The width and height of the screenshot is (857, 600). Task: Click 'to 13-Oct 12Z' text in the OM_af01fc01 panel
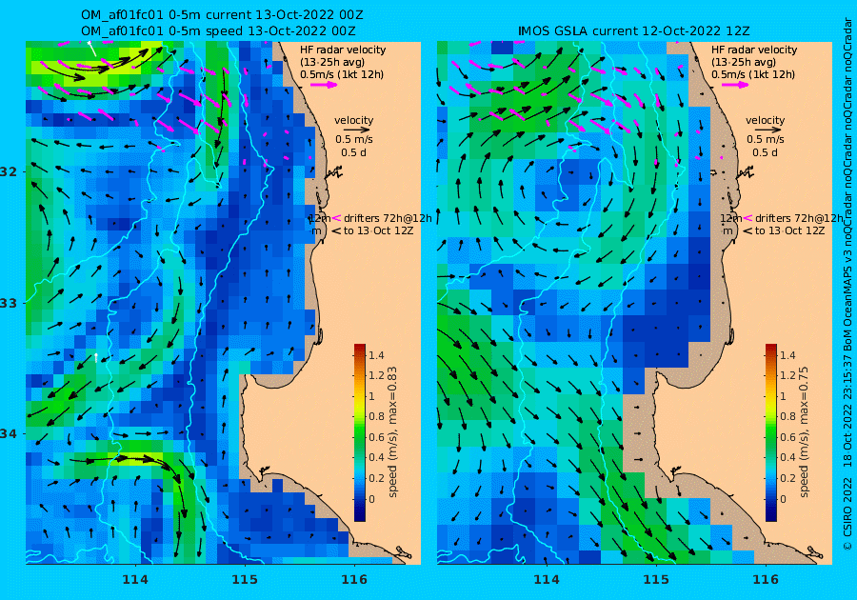378,230
